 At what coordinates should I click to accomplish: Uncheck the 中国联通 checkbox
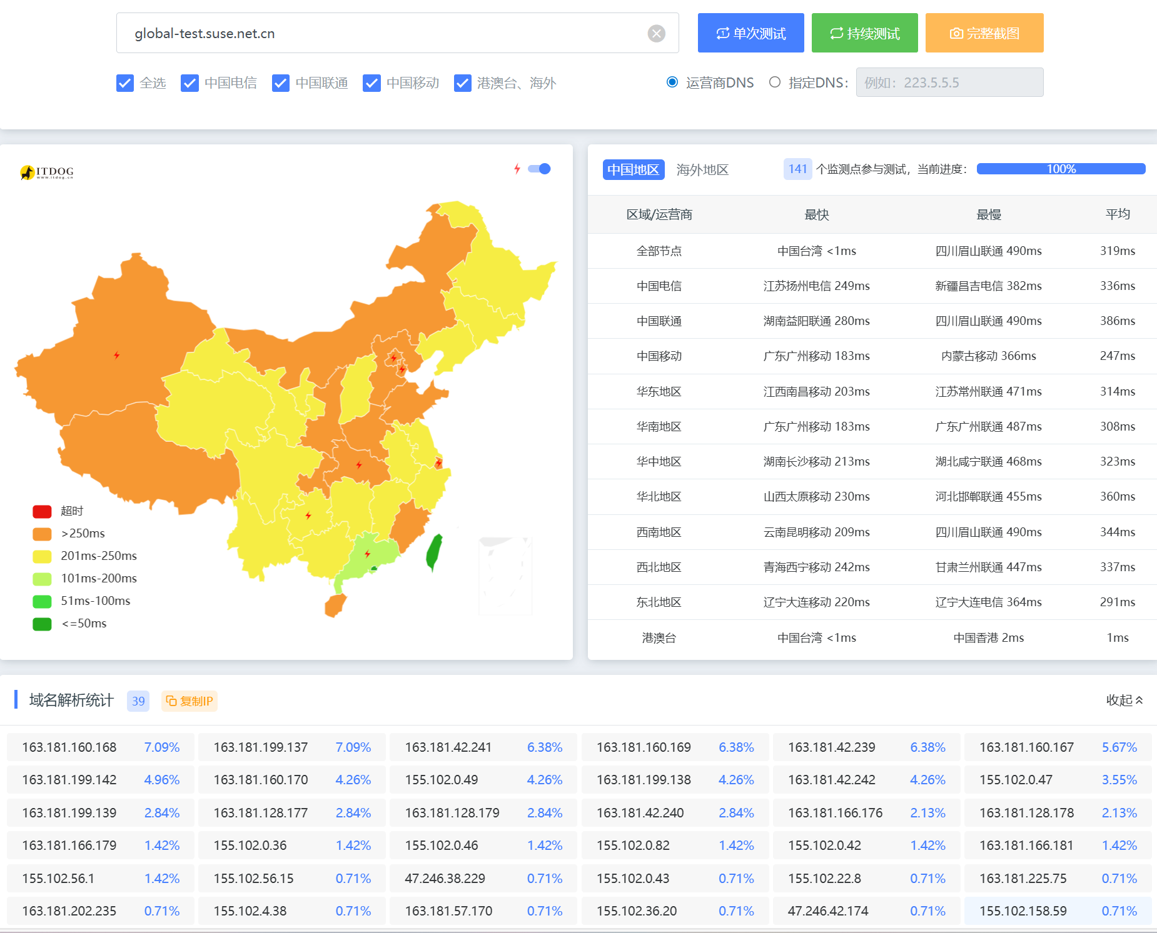281,82
